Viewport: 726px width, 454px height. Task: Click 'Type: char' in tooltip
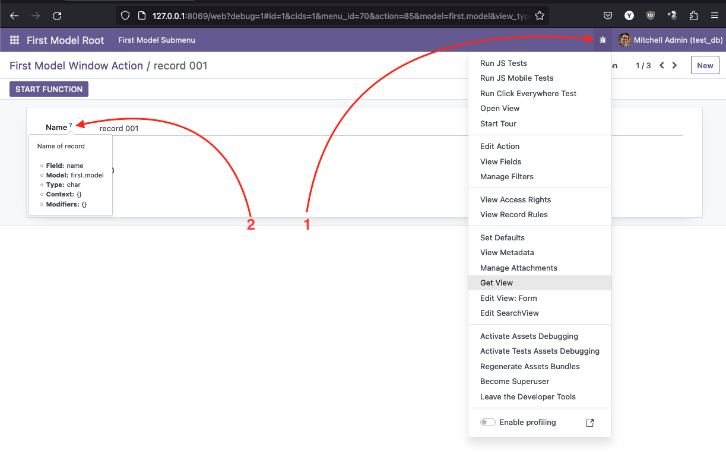63,185
